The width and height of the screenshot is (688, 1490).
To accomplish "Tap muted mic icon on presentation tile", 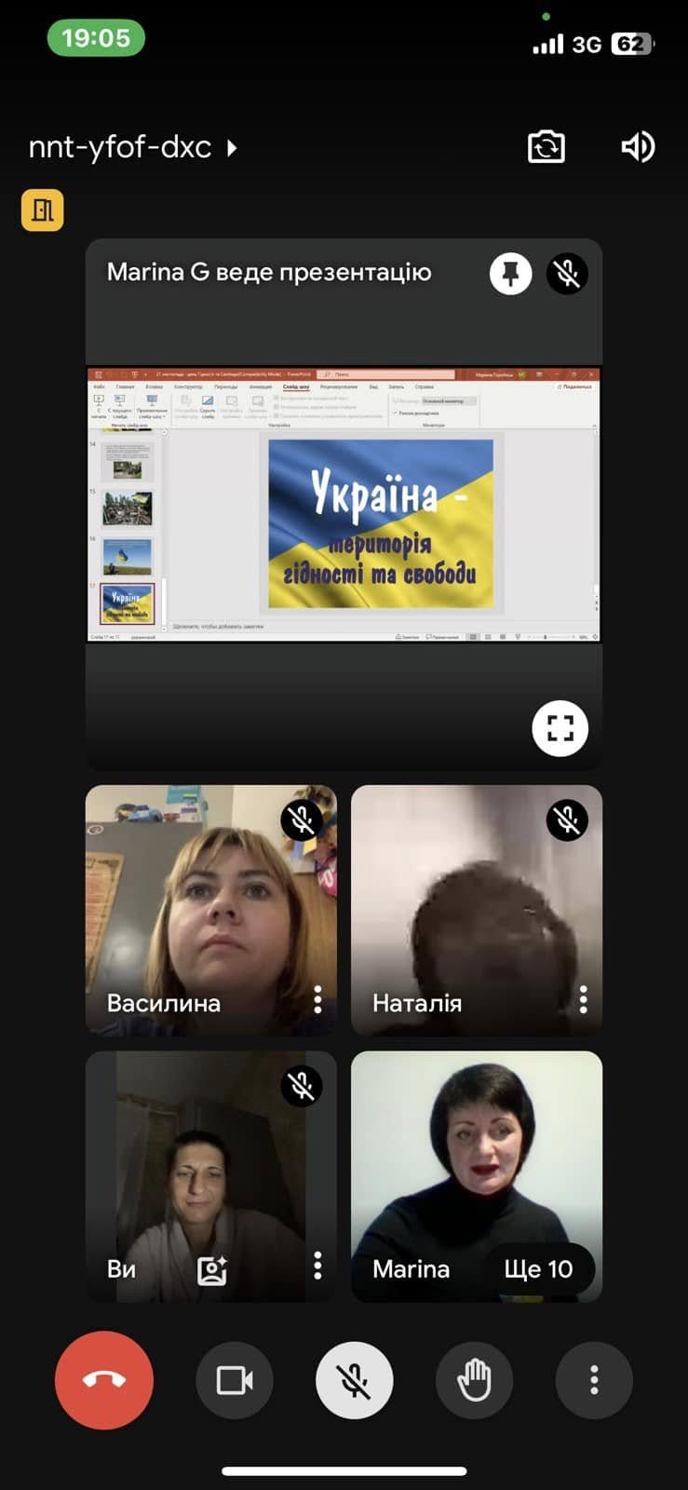I will click(567, 274).
